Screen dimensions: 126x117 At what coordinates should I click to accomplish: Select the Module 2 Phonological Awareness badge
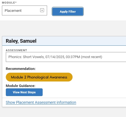[x=39, y=77]
